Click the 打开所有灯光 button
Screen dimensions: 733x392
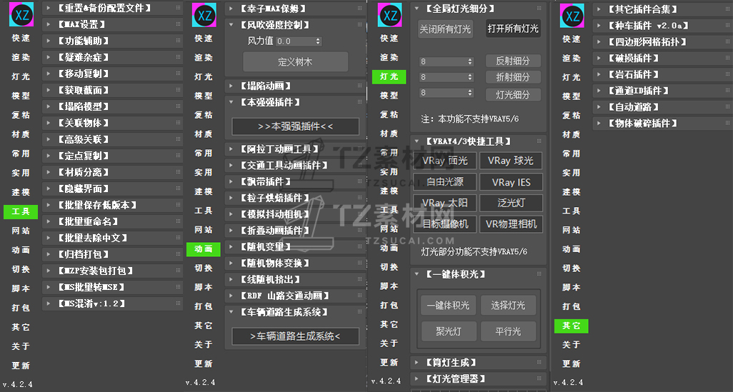click(x=513, y=29)
